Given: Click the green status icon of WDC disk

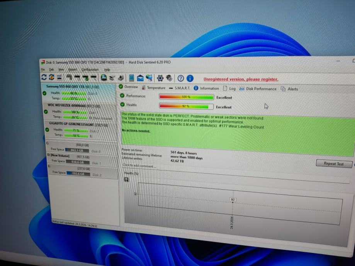Looking at the screenshot, I should [x=46, y=111].
